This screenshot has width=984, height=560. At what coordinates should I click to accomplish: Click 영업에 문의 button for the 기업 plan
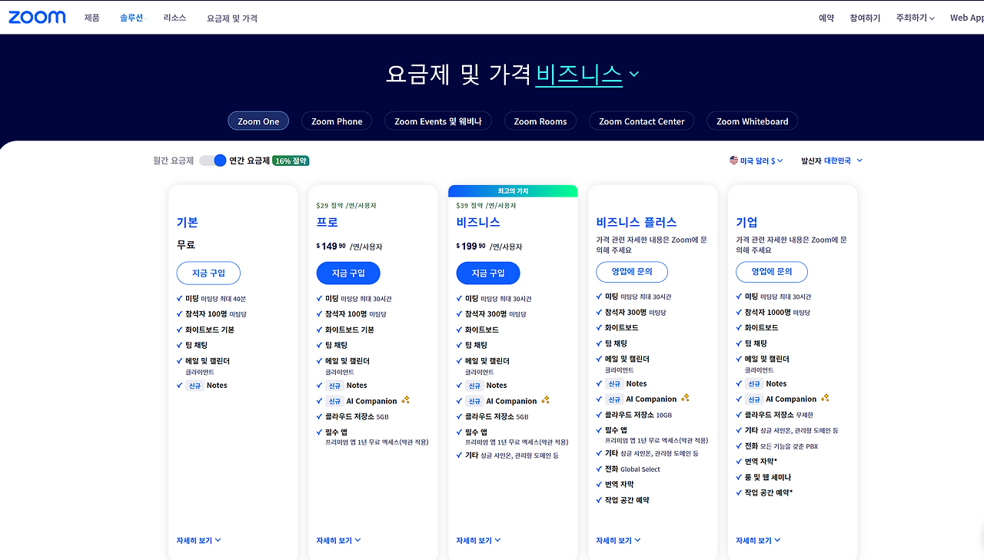pos(771,271)
